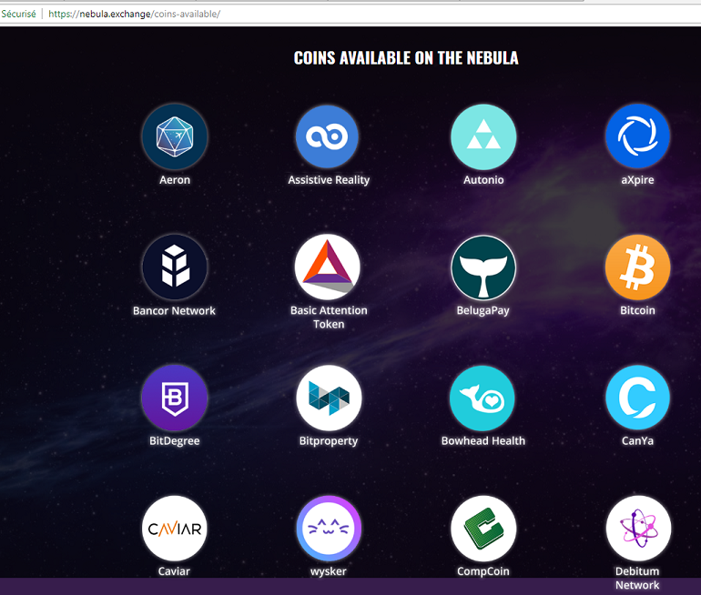Image resolution: width=701 pixels, height=595 pixels.
Task: Click the Bancor Network label
Action: click(x=174, y=310)
